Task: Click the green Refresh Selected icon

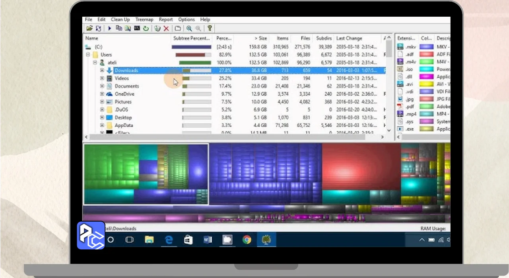Action: 146,28
